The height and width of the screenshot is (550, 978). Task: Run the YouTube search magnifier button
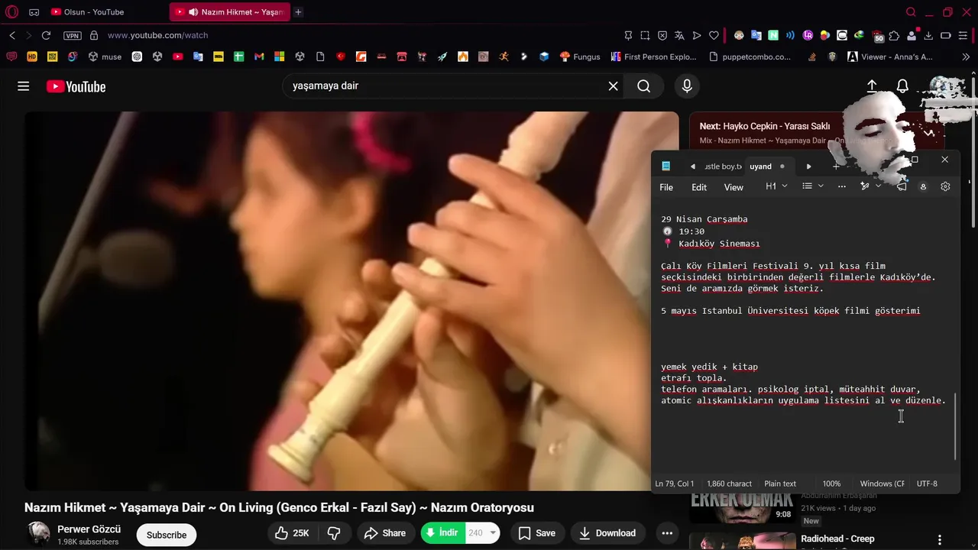644,86
